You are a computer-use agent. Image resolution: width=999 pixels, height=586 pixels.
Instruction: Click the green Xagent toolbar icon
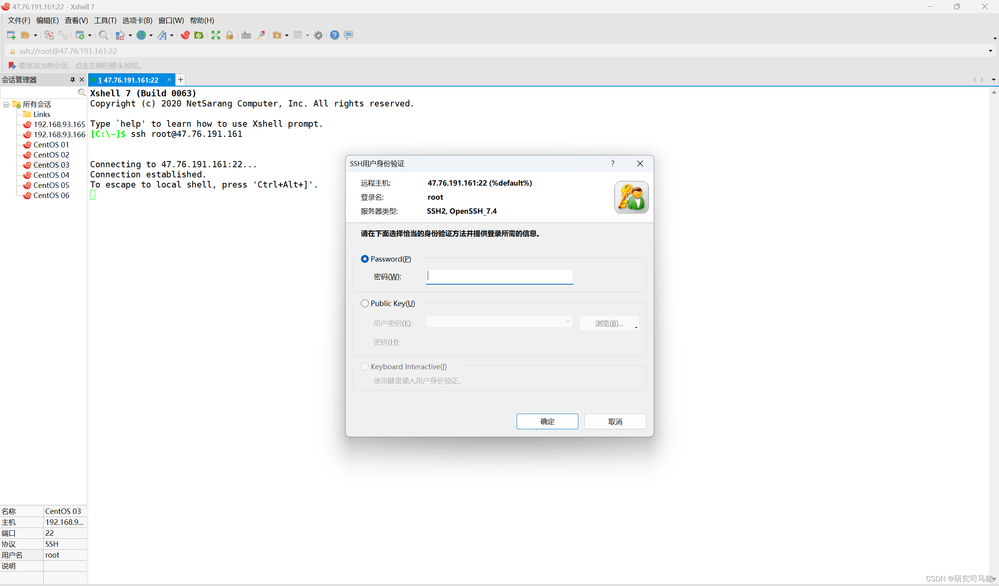point(199,35)
